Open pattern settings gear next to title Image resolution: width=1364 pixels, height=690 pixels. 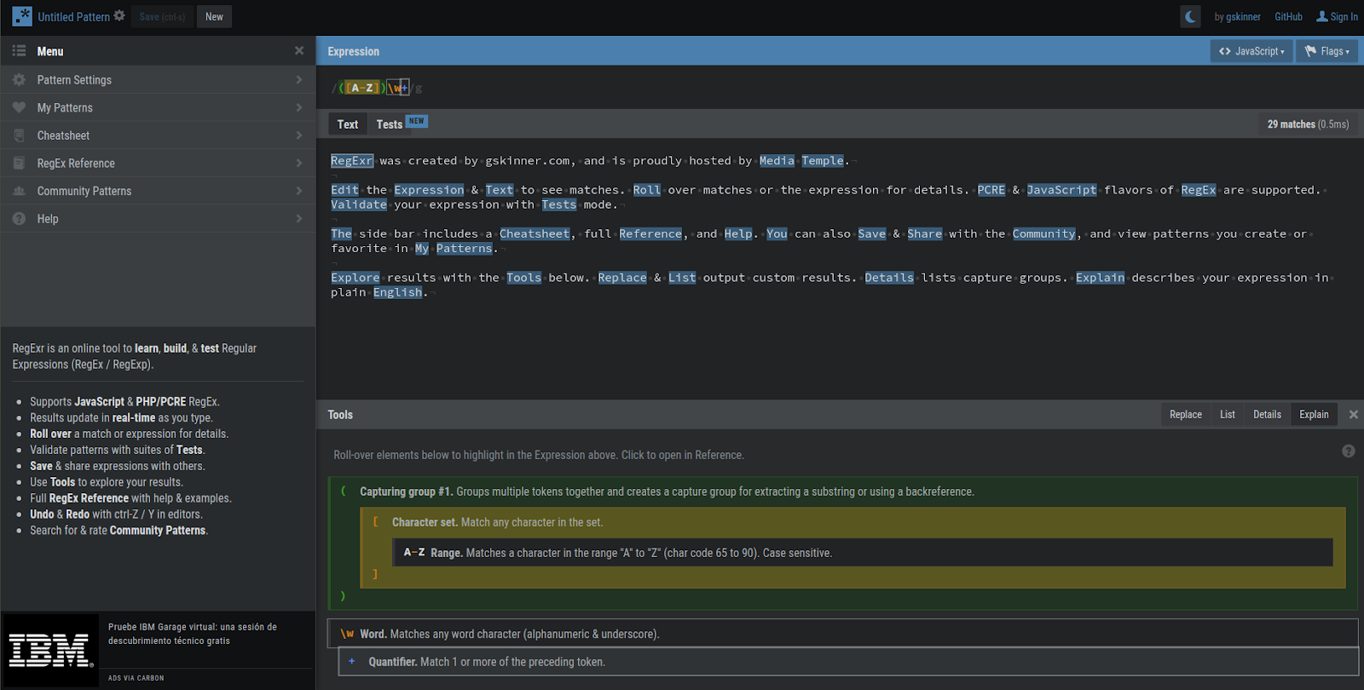119,16
